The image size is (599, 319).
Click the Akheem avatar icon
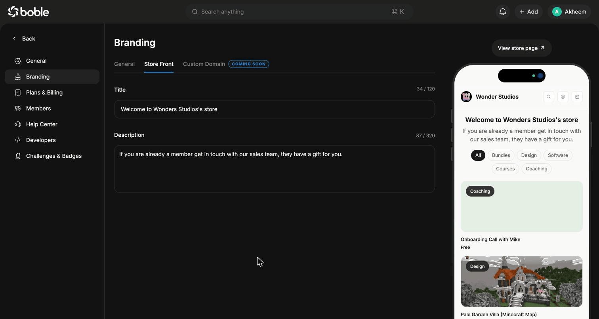[x=557, y=12]
